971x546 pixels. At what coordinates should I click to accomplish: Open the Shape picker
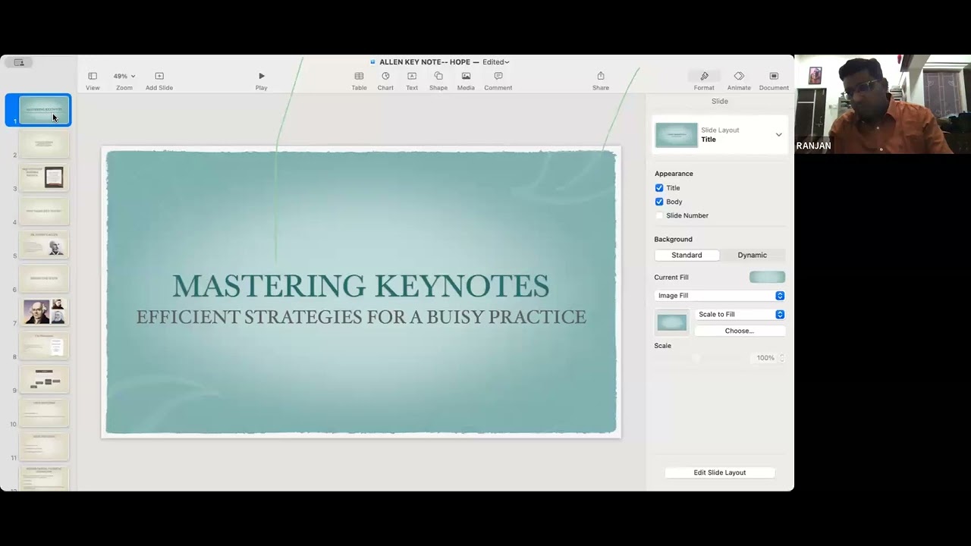tap(438, 77)
